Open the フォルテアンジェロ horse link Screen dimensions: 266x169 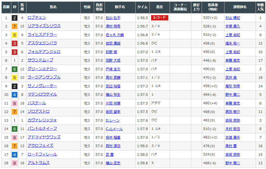coord(44,52)
